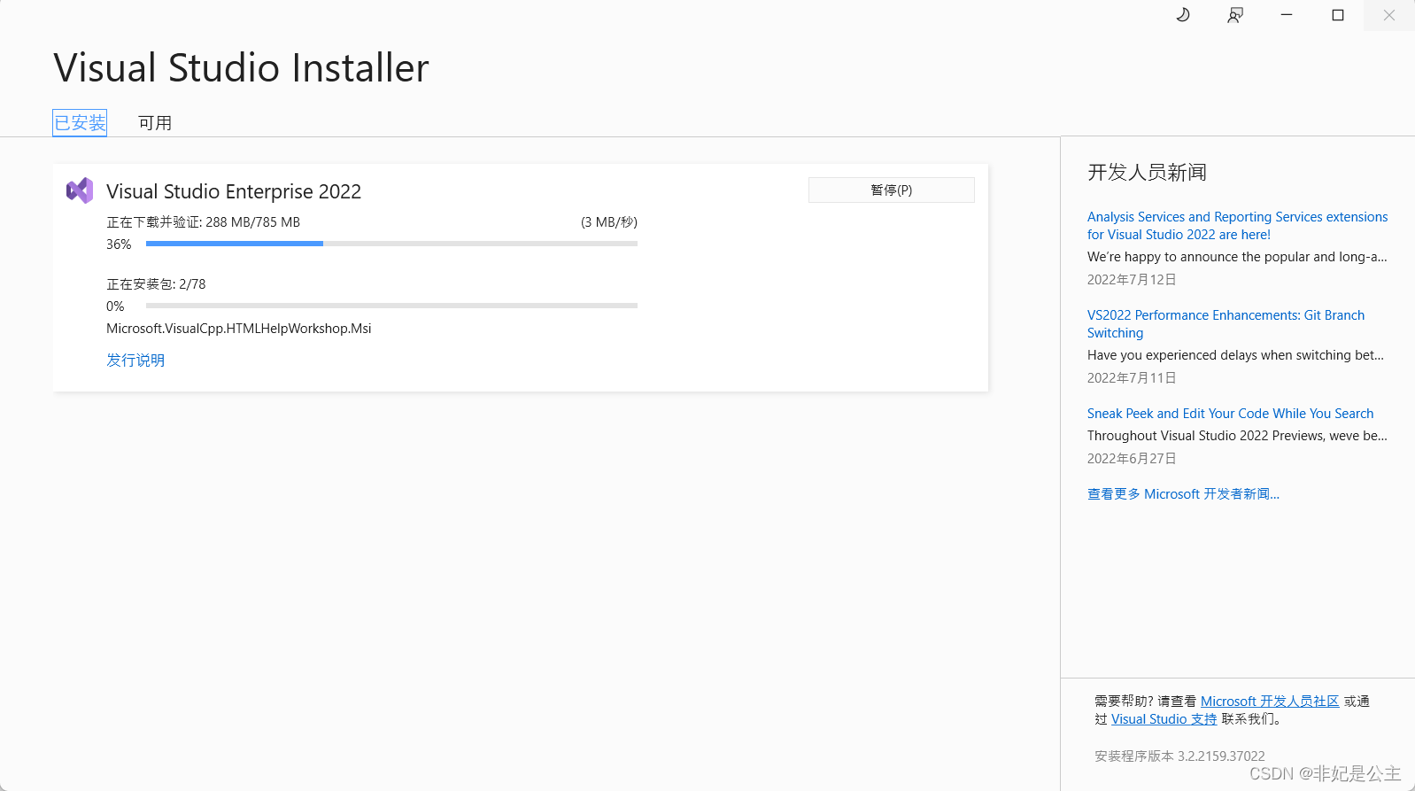The image size is (1415, 791).
Task: Click the package install progress bar at 0%
Action: [391, 306]
